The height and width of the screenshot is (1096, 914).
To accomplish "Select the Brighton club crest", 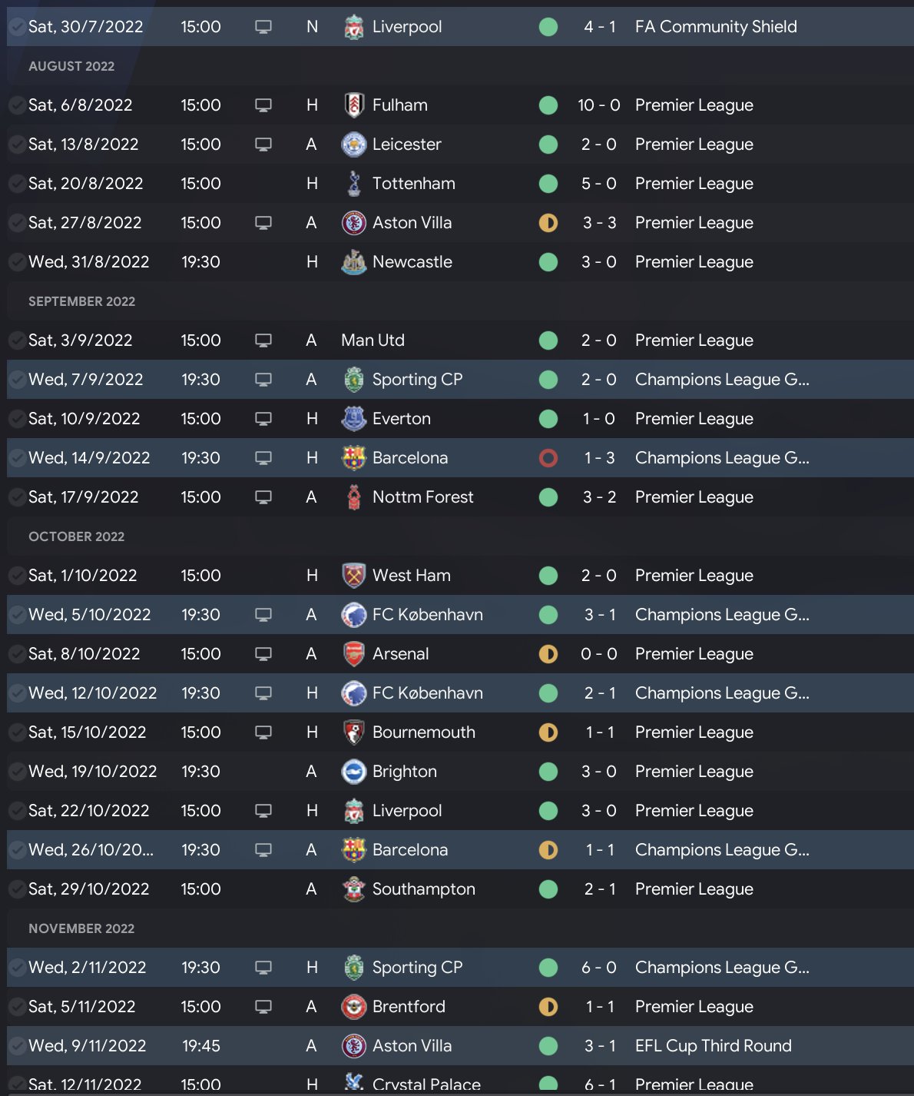I will click(353, 772).
